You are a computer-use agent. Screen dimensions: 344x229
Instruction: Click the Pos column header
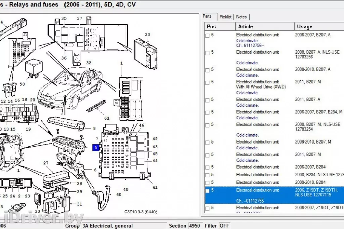tap(220, 27)
